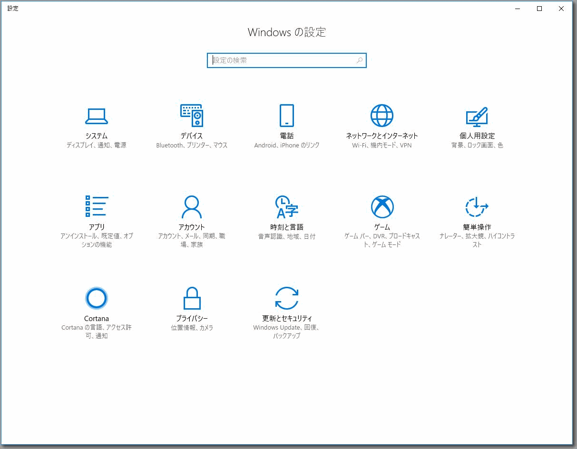Screen dimensions: 577x449
Task: Click the text Wi-Fi、機内モード、VPN
Action: pyautogui.click(x=382, y=146)
